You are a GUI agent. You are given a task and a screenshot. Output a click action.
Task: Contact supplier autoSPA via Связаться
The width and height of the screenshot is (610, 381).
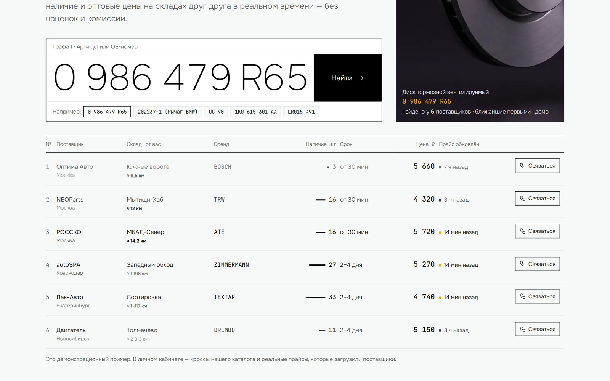537,264
